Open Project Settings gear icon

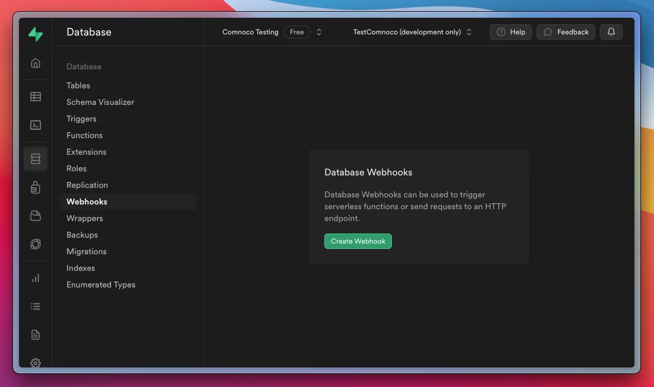(36, 362)
